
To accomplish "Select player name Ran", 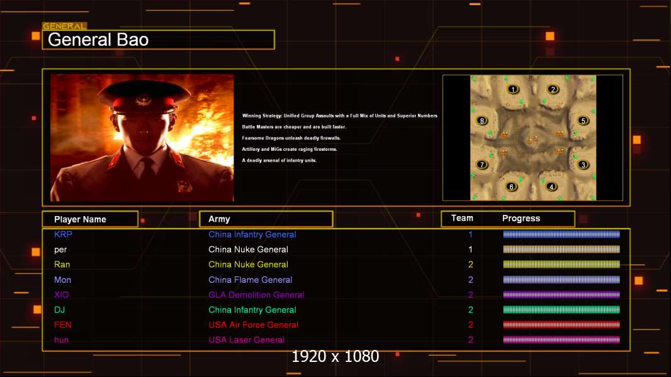I will (x=62, y=265).
